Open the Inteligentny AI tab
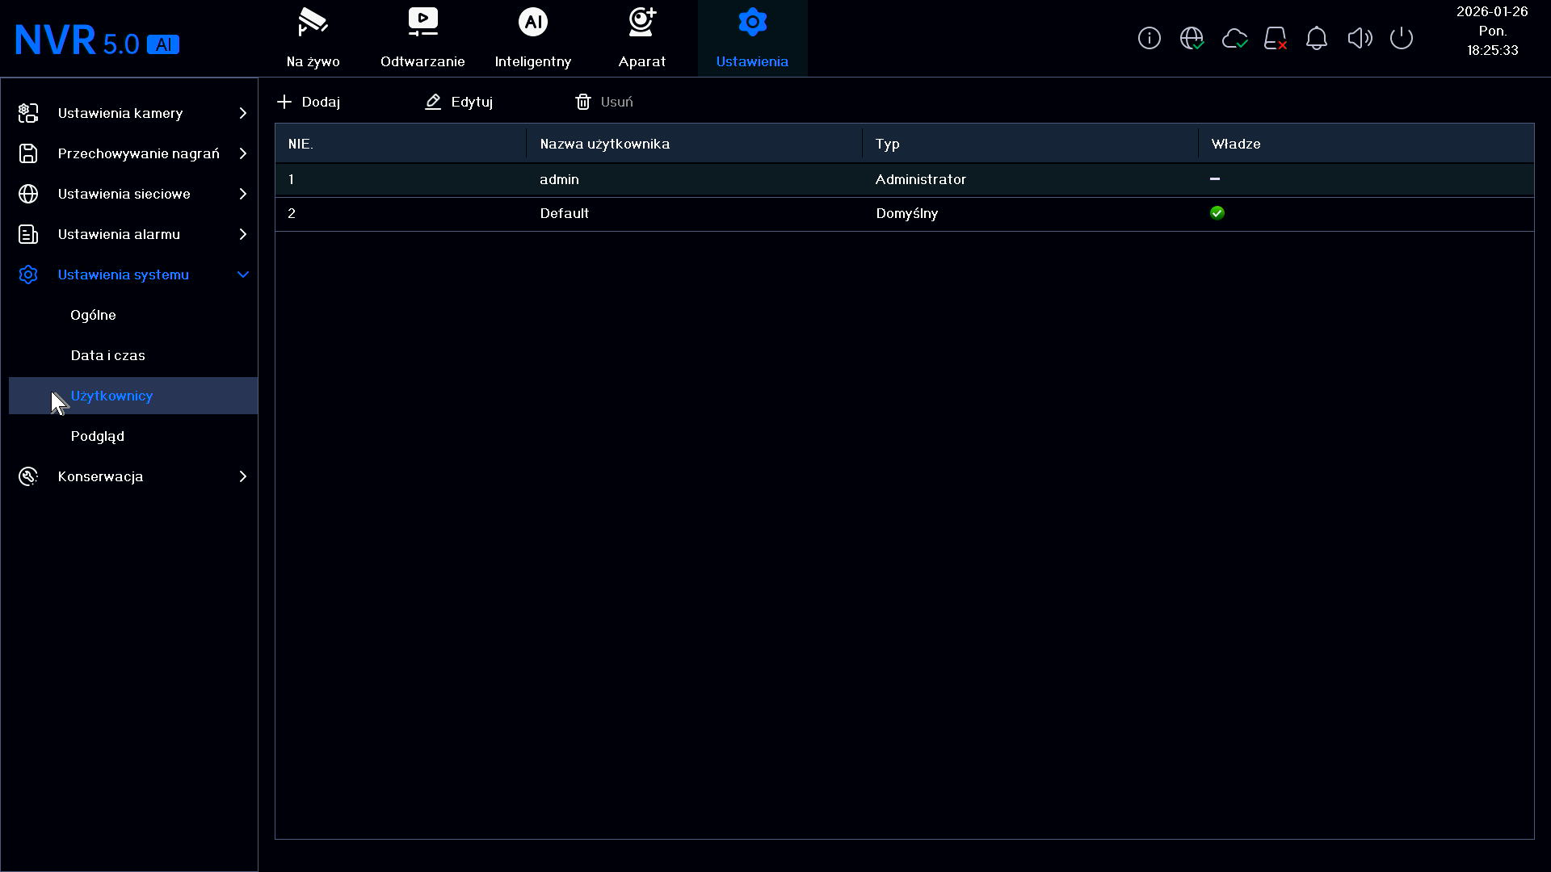 point(532,39)
